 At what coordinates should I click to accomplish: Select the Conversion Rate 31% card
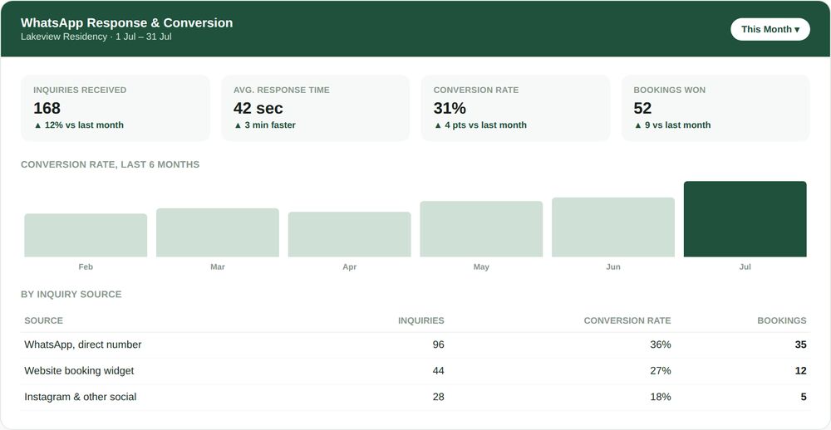click(515, 108)
